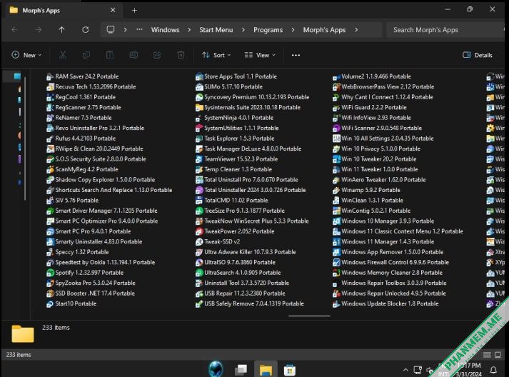The height and width of the screenshot is (377, 509).
Task: Select Volume2 1.1.9.466 Portable
Action: 372,76
